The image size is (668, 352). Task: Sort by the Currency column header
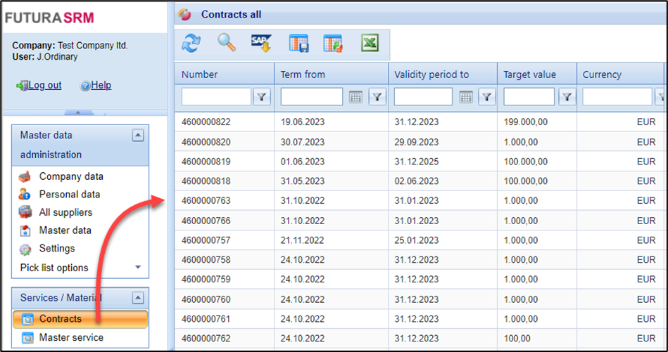coord(602,74)
